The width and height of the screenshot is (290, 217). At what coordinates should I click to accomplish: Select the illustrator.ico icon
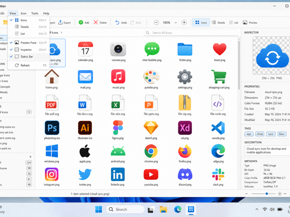click(x=85, y=130)
